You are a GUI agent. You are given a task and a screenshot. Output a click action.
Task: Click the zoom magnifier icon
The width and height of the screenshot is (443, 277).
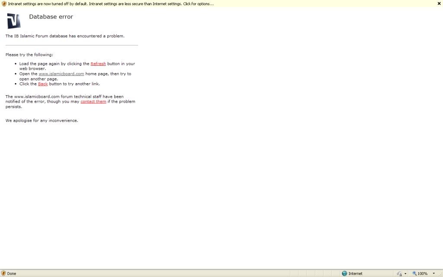[414, 274]
